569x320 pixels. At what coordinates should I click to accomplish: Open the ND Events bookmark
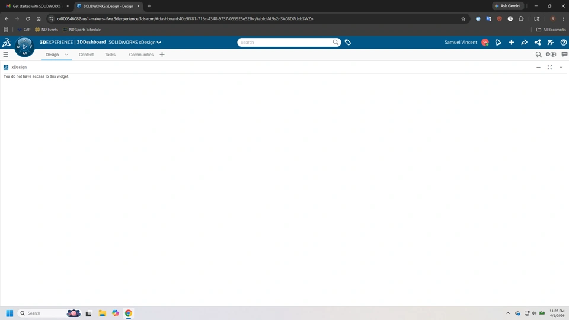click(46, 30)
